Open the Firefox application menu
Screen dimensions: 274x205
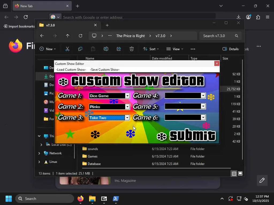[268, 17]
